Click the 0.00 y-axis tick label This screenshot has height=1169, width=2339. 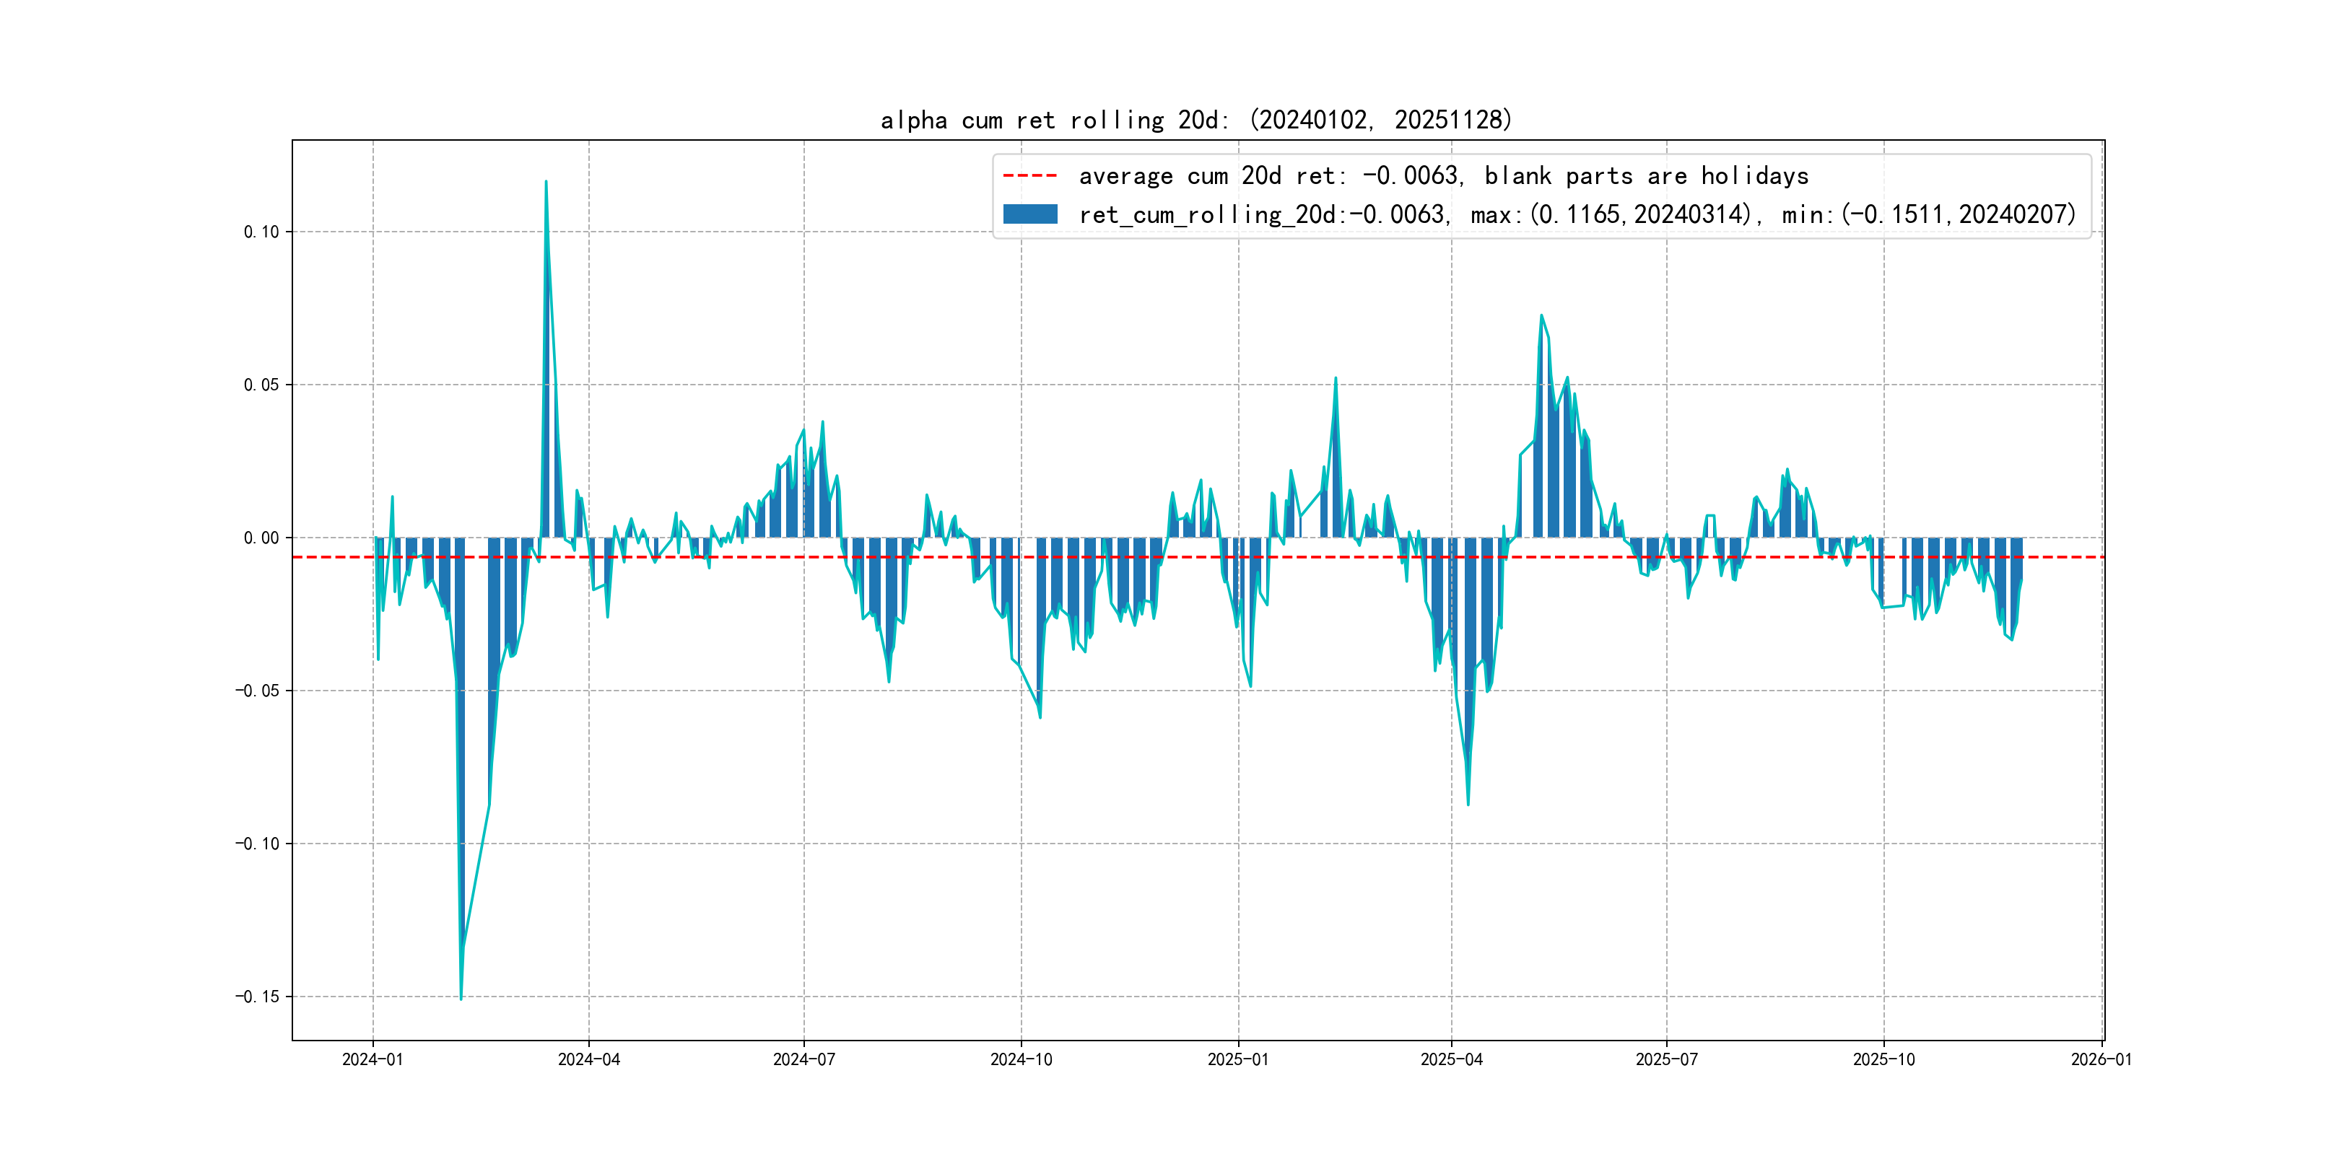click(261, 538)
